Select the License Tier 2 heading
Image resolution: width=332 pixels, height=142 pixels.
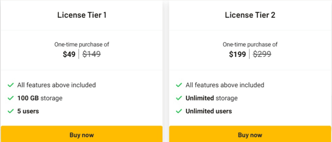pyautogui.click(x=250, y=15)
